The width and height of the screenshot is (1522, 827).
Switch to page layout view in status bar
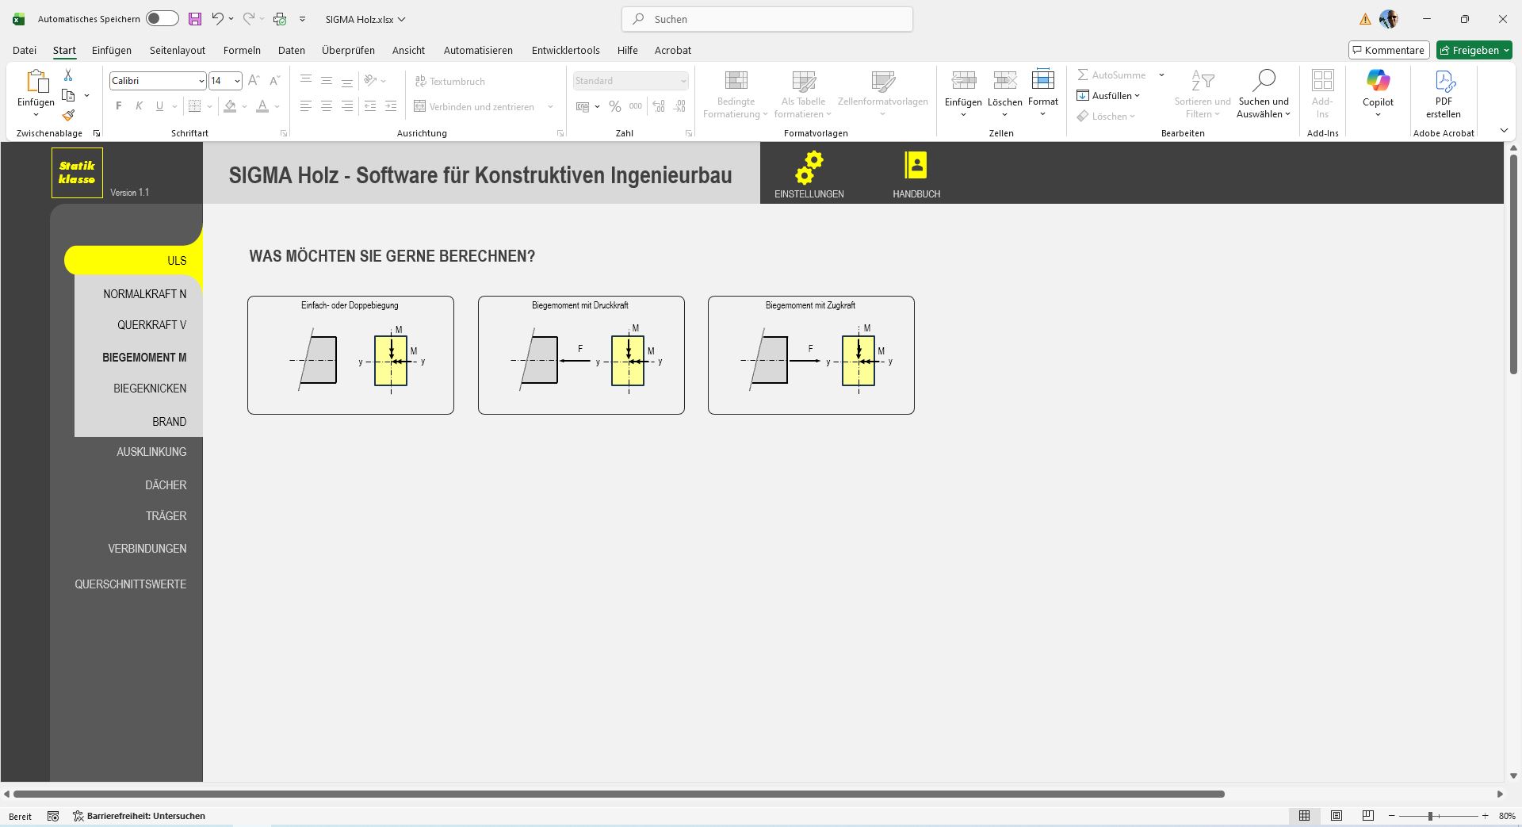tap(1337, 816)
